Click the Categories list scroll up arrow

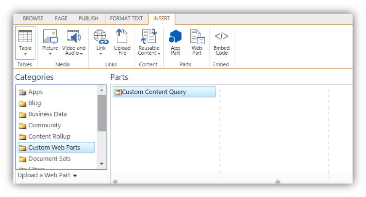point(102,90)
